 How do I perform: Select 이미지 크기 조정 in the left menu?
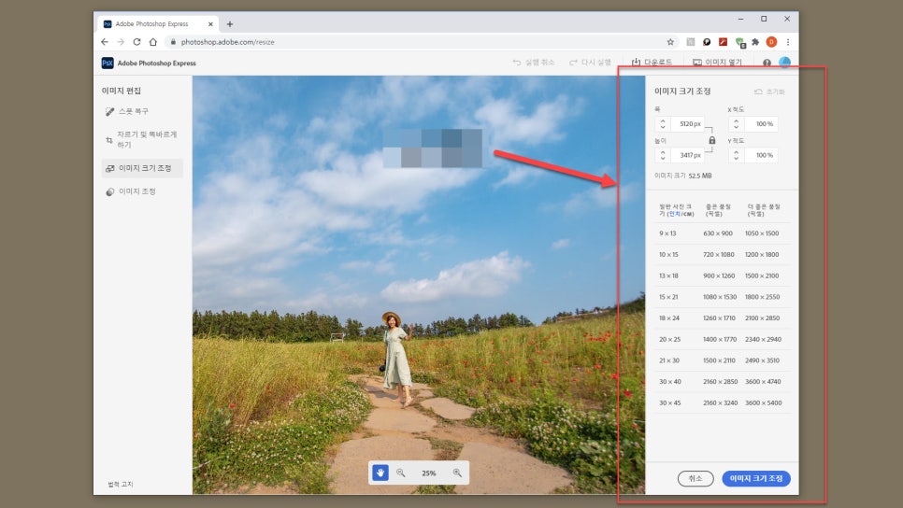(x=143, y=168)
